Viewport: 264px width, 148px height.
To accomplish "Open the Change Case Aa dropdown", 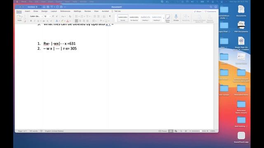I will tap(63, 16).
